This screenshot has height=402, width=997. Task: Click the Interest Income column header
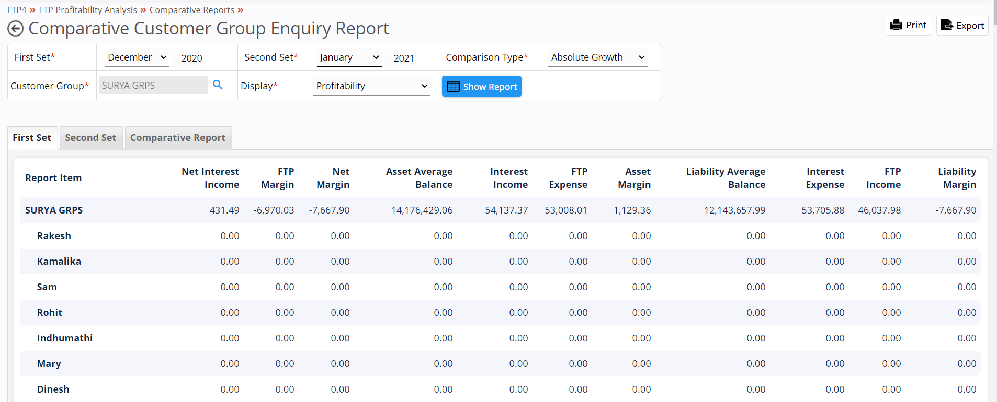click(x=509, y=178)
